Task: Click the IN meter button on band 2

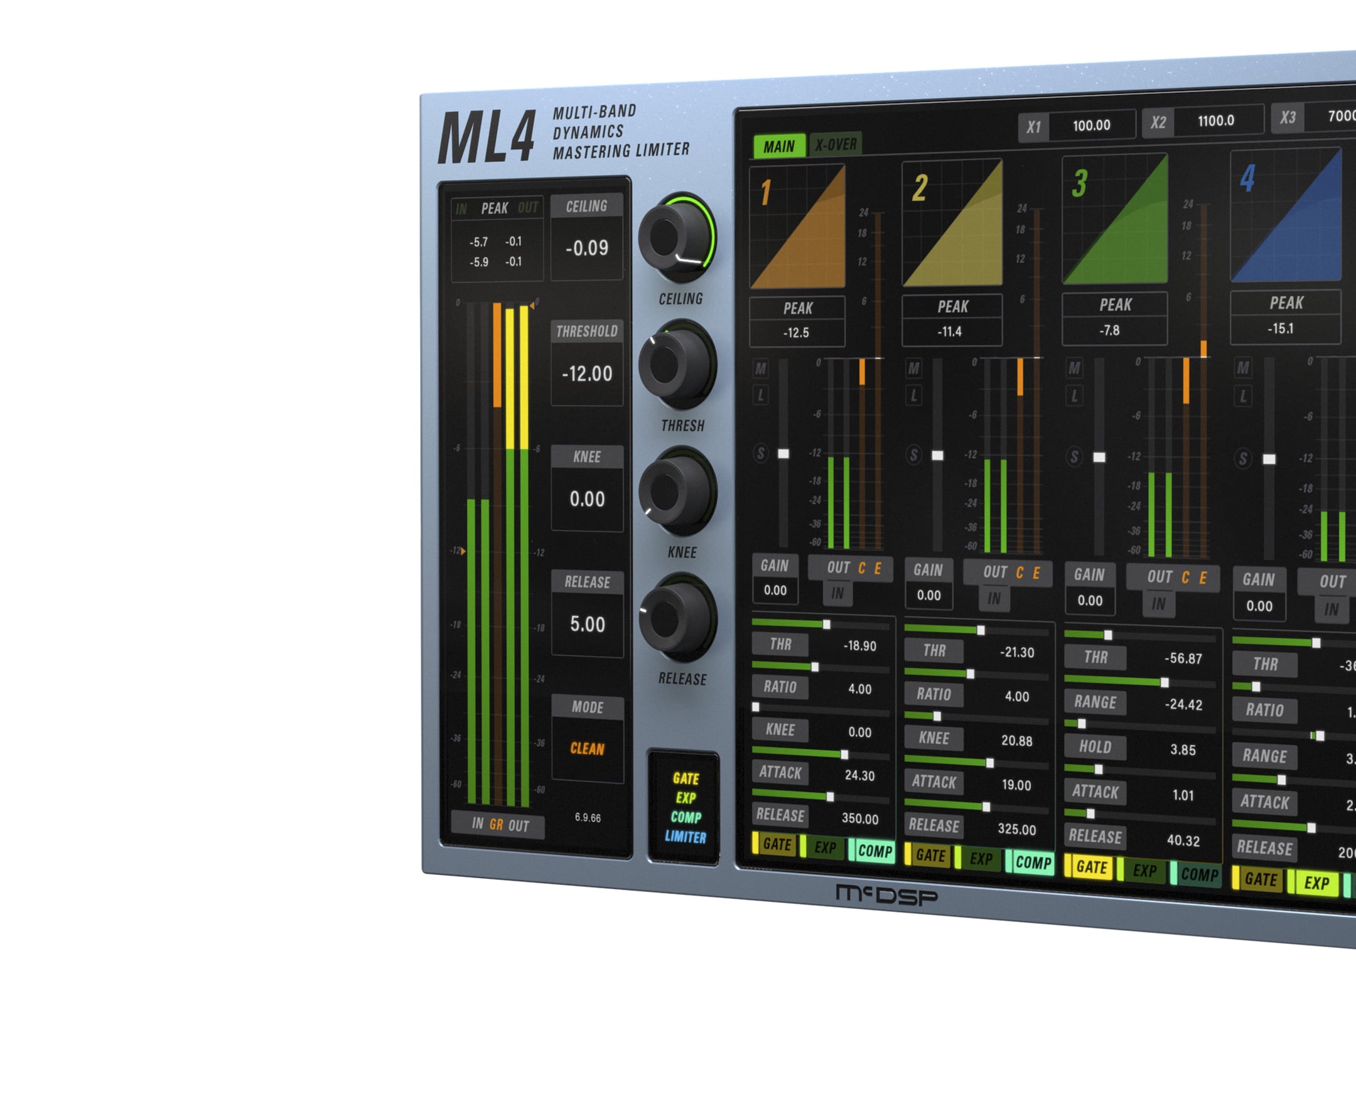Action: (x=994, y=599)
